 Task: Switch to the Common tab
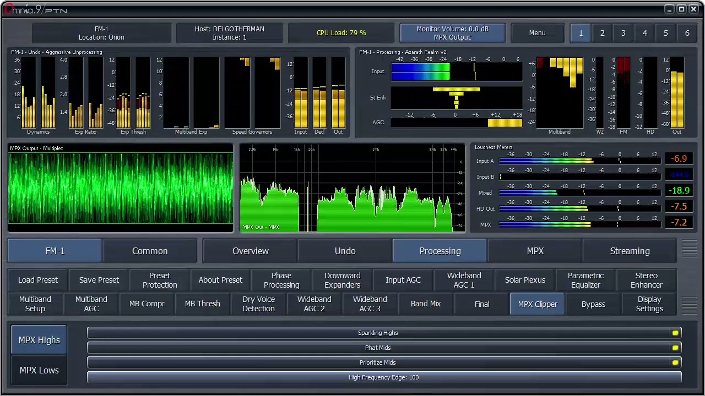(150, 251)
